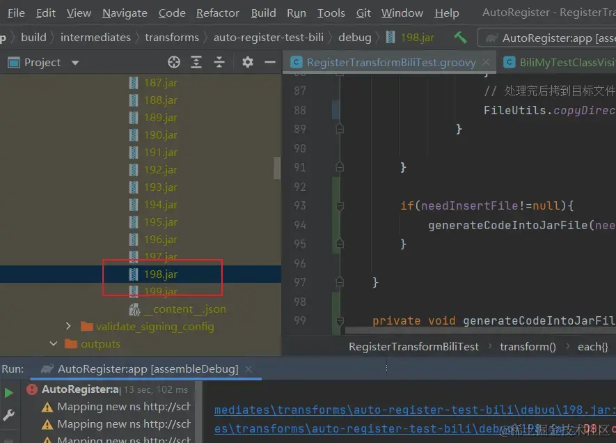Select the second Mapping new ns warning row
This screenshot has width=616, height=443.
pyautogui.click(x=116, y=424)
